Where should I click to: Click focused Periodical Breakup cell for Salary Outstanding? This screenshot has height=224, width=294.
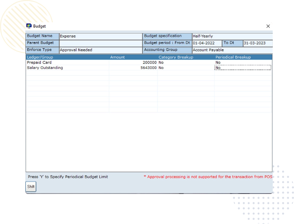(243, 67)
